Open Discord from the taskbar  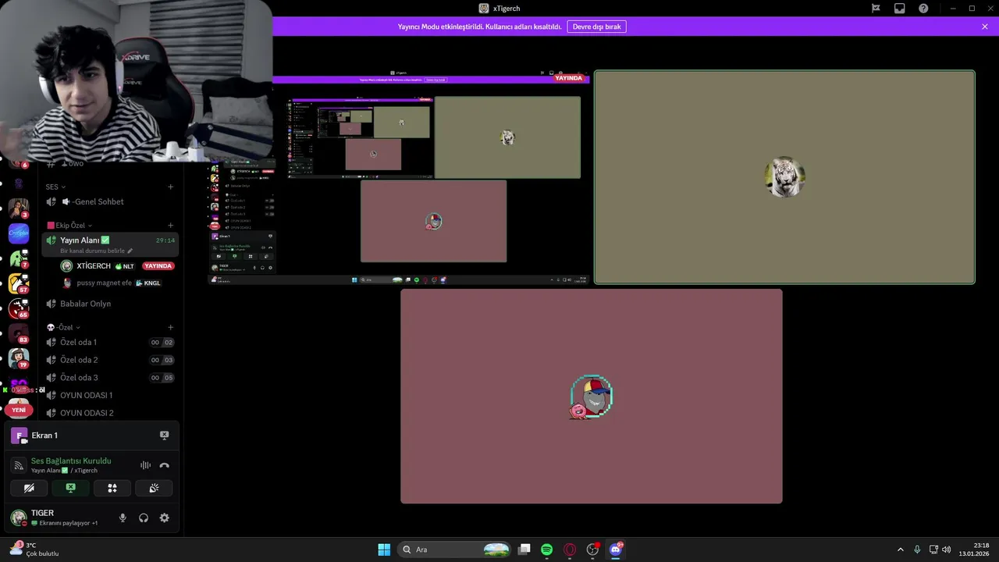pyautogui.click(x=616, y=550)
